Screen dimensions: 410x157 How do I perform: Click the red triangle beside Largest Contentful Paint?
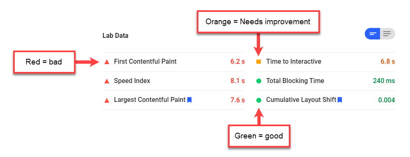pos(106,100)
